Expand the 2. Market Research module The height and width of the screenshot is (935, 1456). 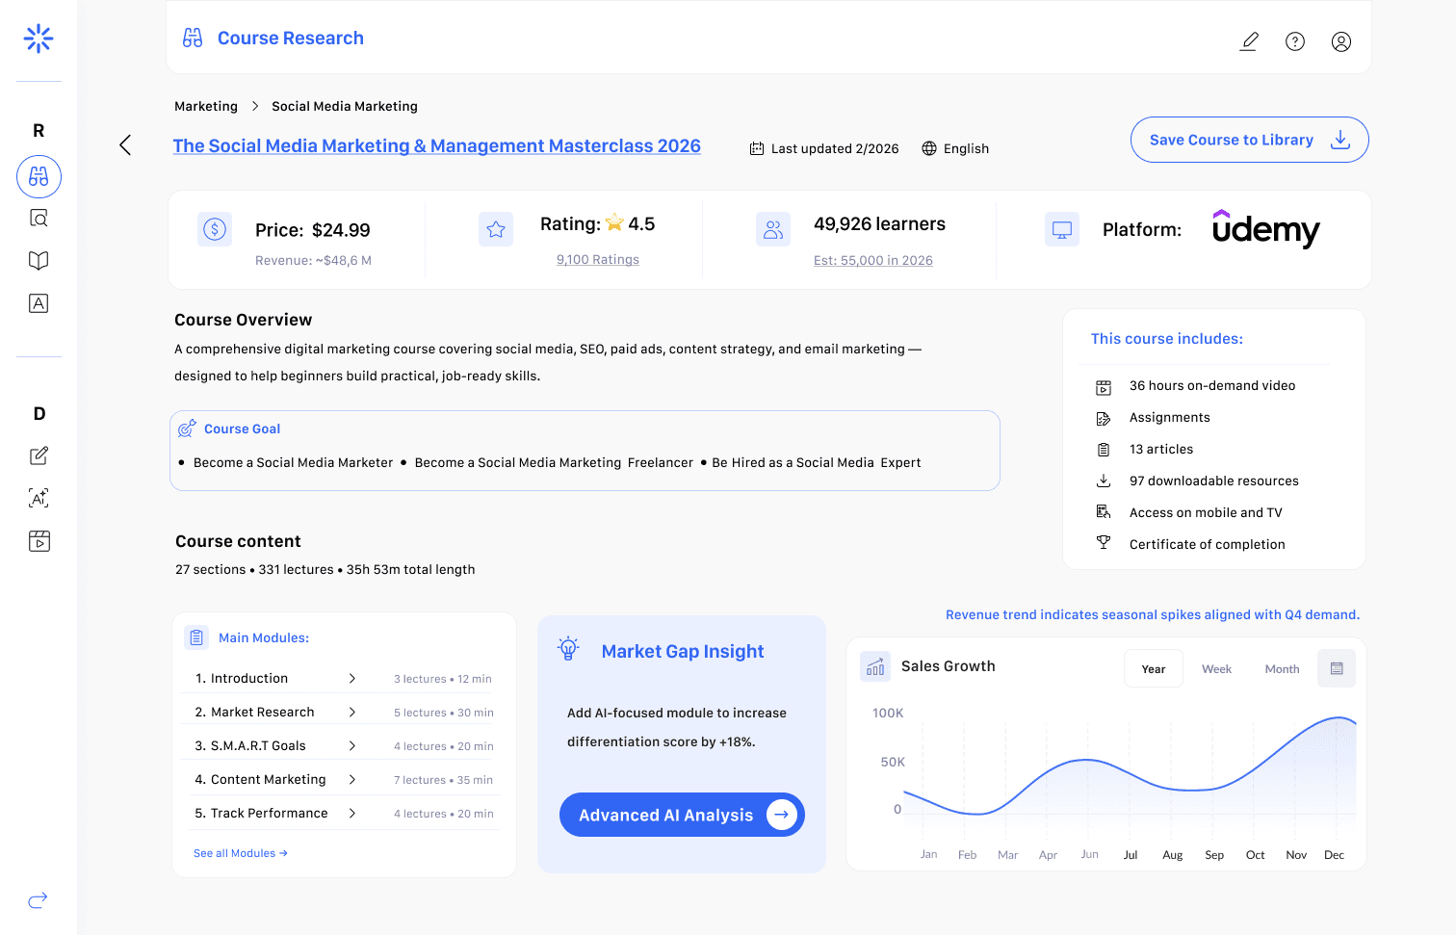click(x=352, y=713)
